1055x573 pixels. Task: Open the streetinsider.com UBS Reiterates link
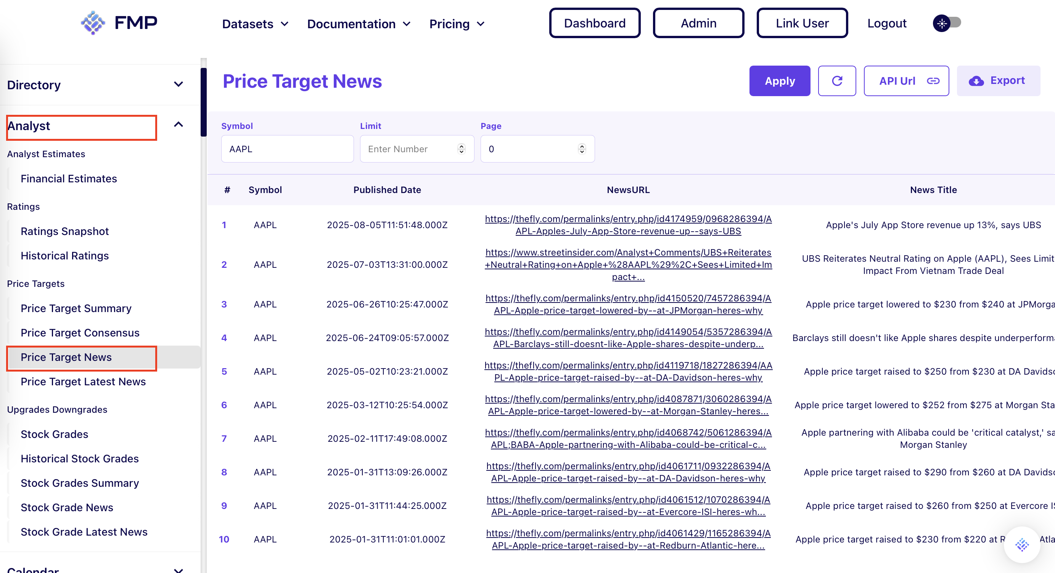[628, 265]
